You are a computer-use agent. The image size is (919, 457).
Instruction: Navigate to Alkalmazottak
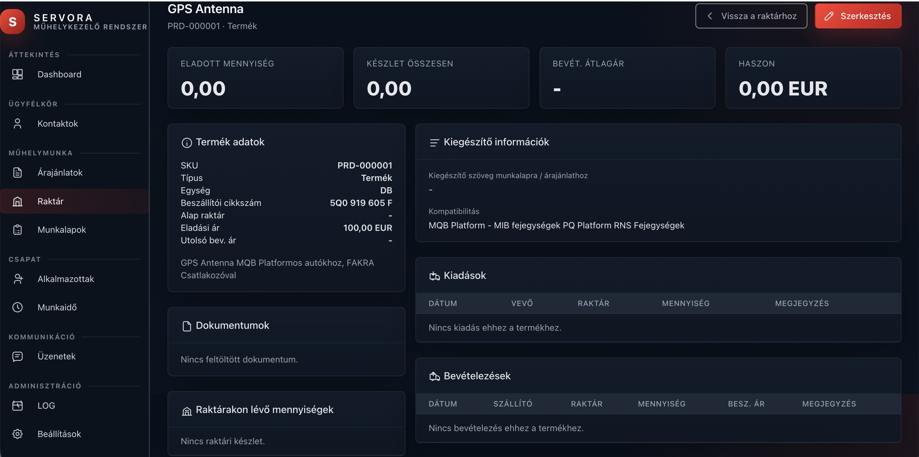tap(75, 279)
